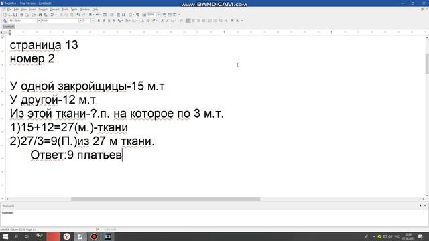Paste clipboard with the Paste icon
The height and width of the screenshot is (241, 429).
pyautogui.click(x=72, y=15)
